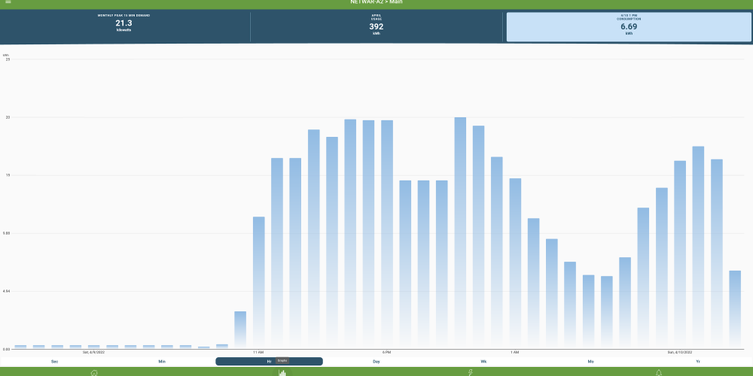The width and height of the screenshot is (753, 376).
Task: Switch graph interval to Day
Action: coord(376,362)
